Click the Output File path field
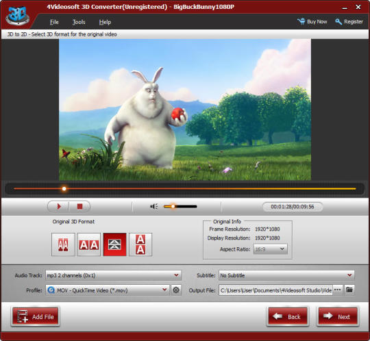 pos(275,290)
